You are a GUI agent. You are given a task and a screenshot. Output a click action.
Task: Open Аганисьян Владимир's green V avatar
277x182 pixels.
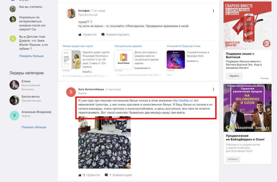pos(14,115)
